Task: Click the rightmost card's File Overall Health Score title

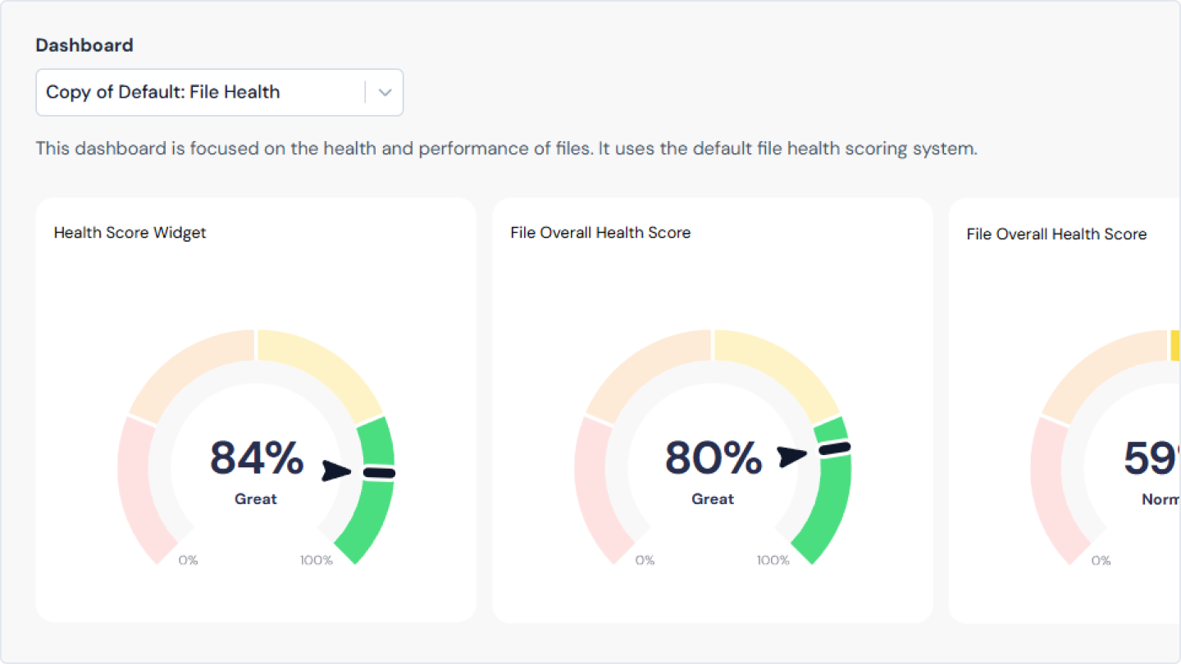Action: pyautogui.click(x=1056, y=234)
